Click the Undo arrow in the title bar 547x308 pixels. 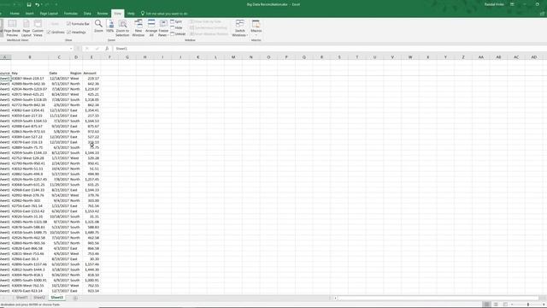click(x=37, y=4)
